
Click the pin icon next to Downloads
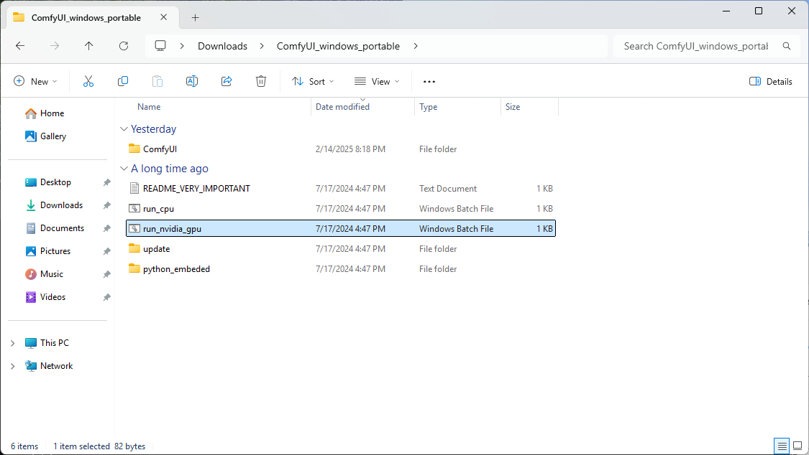pos(107,205)
